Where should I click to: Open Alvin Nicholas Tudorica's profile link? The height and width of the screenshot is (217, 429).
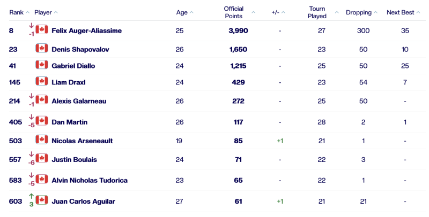[90, 180]
